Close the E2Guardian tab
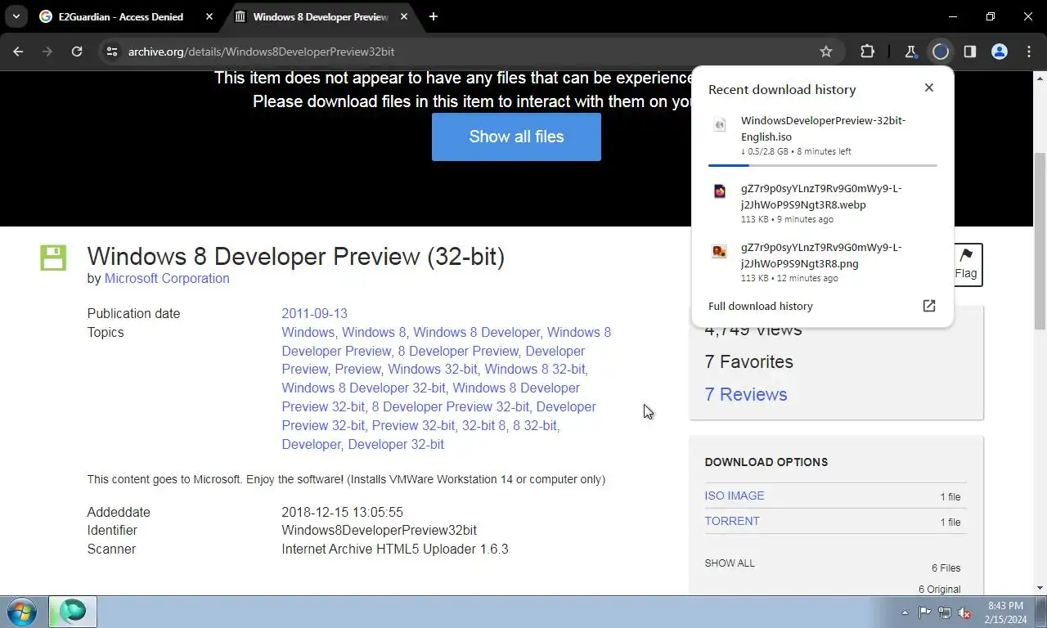This screenshot has height=628, width=1047. coord(209,16)
